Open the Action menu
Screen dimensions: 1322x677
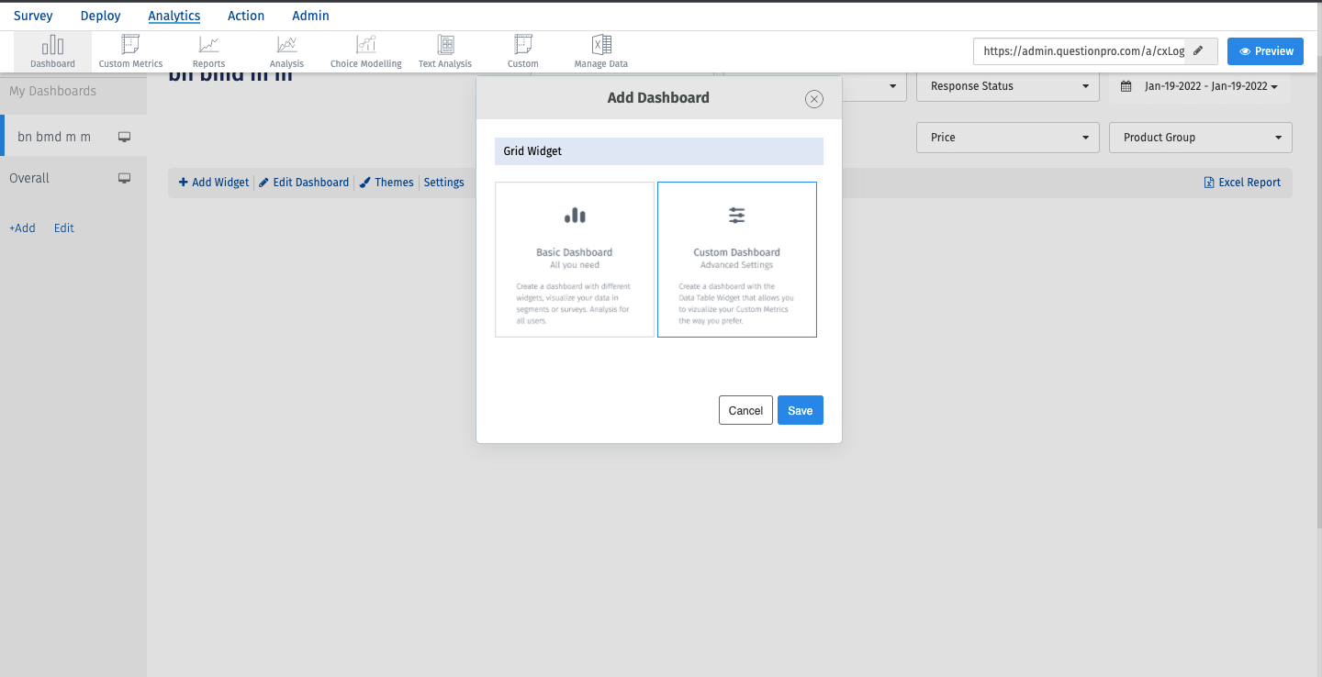(x=246, y=16)
